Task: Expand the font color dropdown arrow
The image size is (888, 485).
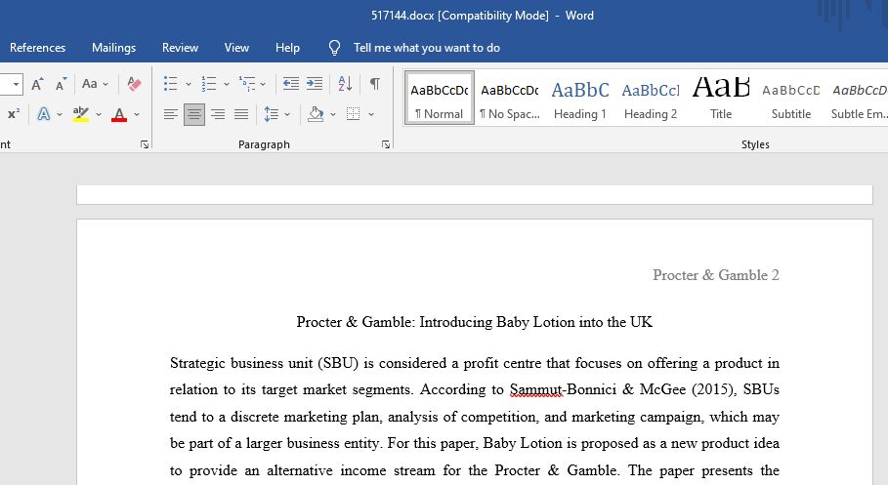Action: 137,114
